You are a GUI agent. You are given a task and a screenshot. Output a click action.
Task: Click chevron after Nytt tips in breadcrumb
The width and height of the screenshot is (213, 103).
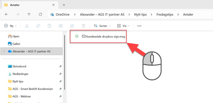click(x=151, y=15)
